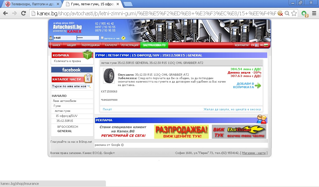Open the РЕГИСТРАЦИЯ menu item

(x=130, y=45)
